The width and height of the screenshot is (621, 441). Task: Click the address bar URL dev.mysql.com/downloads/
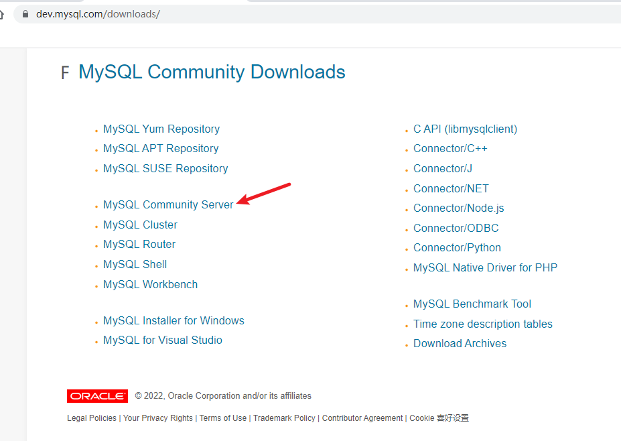click(98, 14)
